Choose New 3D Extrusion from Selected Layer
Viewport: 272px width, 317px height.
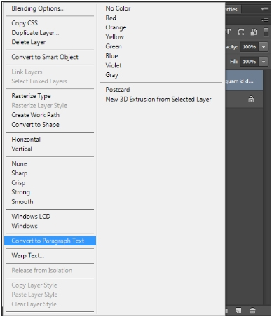tap(158, 100)
